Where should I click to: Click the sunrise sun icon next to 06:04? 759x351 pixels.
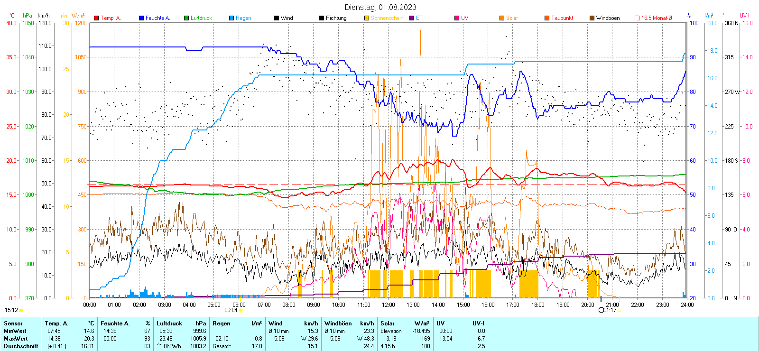pos(241,310)
